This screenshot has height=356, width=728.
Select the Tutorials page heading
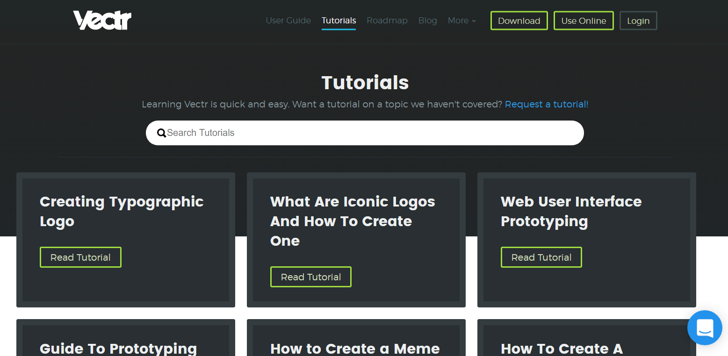coord(365,83)
